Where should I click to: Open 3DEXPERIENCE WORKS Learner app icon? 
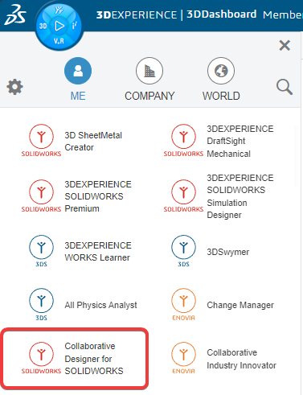coord(41,251)
